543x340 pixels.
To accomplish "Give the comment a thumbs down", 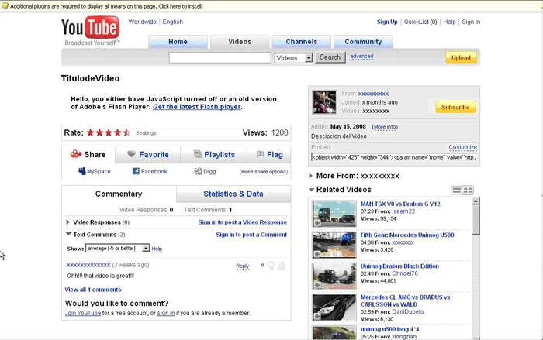I will 271,266.
